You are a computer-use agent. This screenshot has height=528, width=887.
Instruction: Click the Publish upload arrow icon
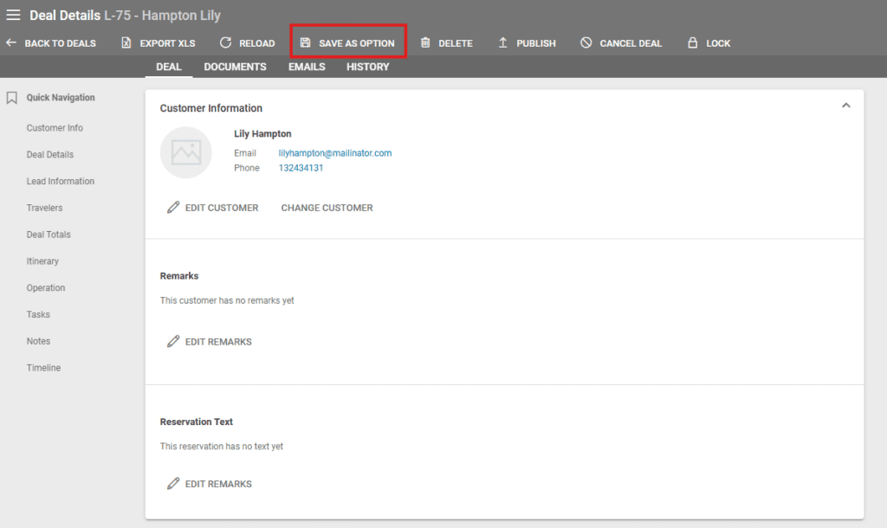coord(503,42)
